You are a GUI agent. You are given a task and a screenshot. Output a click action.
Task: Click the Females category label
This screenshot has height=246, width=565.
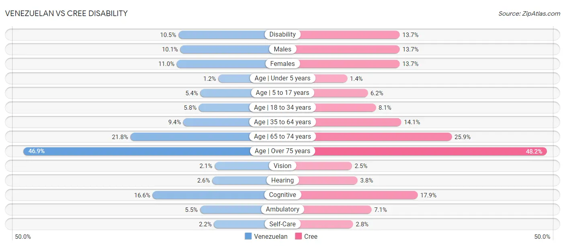click(282, 64)
